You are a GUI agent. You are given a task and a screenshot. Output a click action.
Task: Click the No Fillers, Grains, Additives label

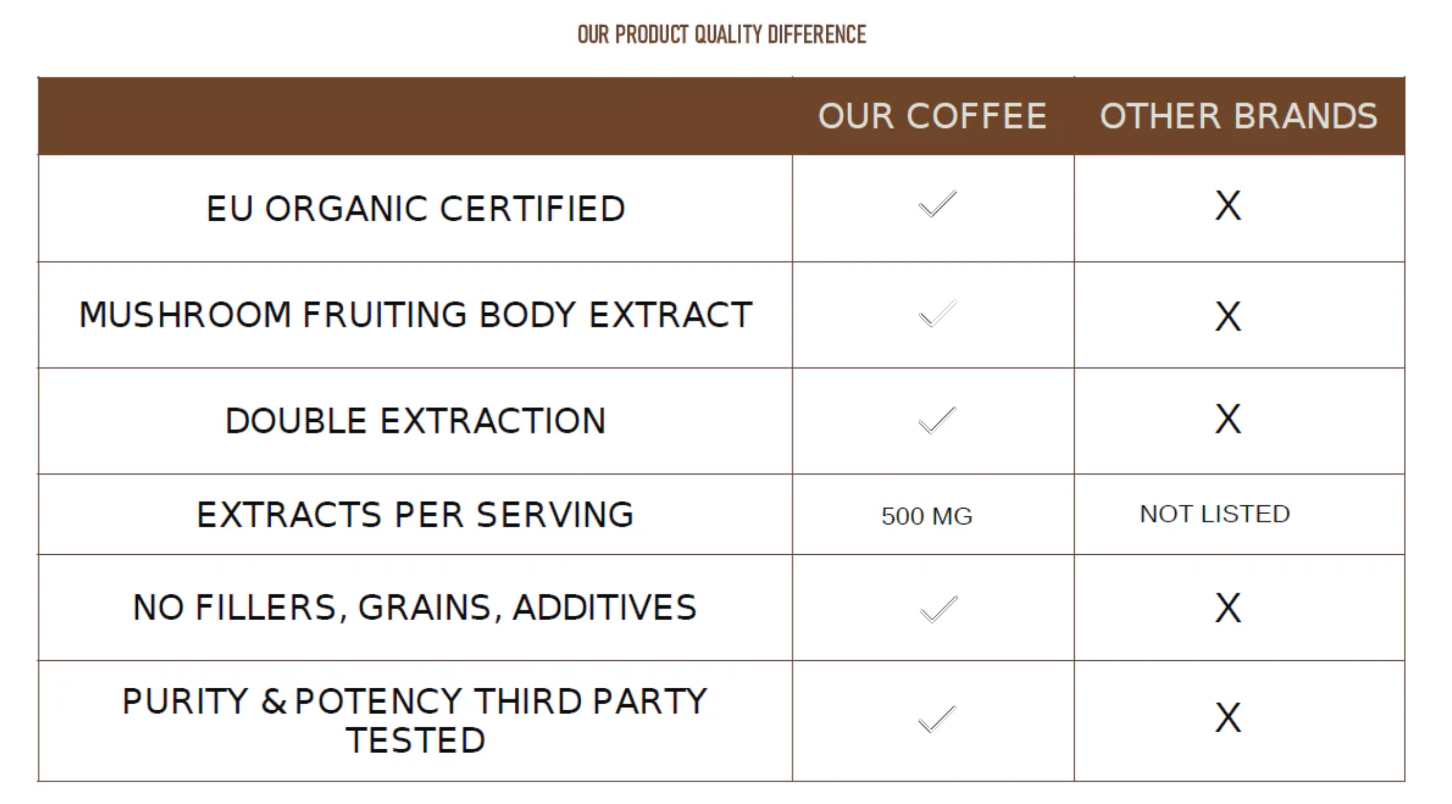(416, 607)
